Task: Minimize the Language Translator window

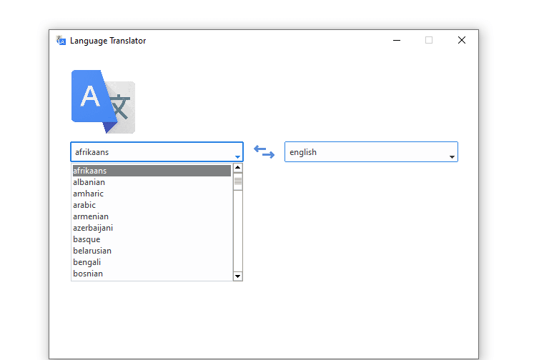Action: click(397, 41)
